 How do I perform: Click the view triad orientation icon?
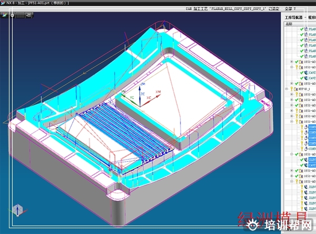(x=16, y=211)
